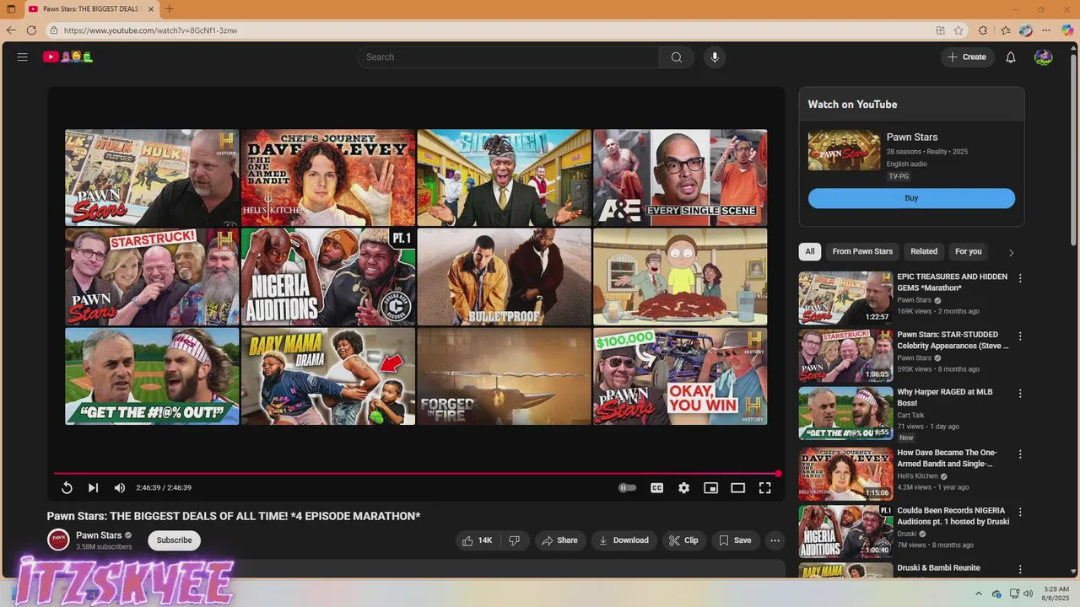Click Chef's Journey Dave Levey endscreen thumbnail

click(328, 177)
